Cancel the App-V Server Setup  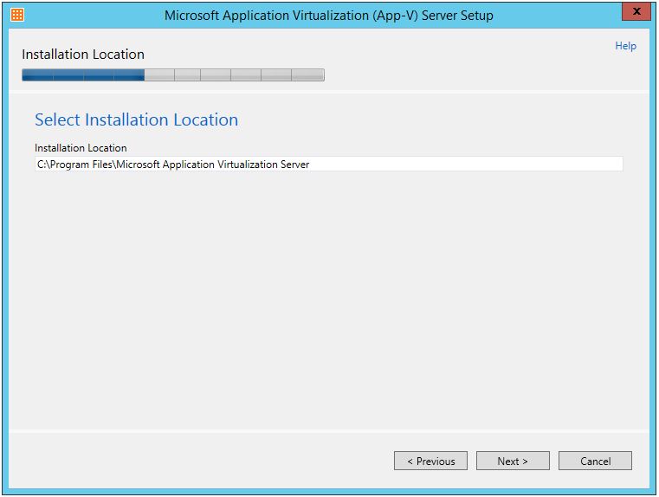595,461
